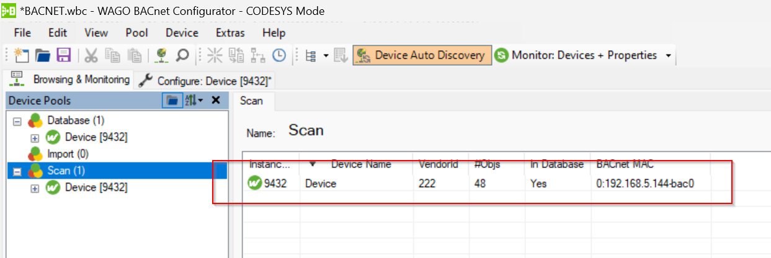Image resolution: width=771 pixels, height=258 pixels.
Task: Click the WAGO application title bar icon
Action: click(9, 11)
